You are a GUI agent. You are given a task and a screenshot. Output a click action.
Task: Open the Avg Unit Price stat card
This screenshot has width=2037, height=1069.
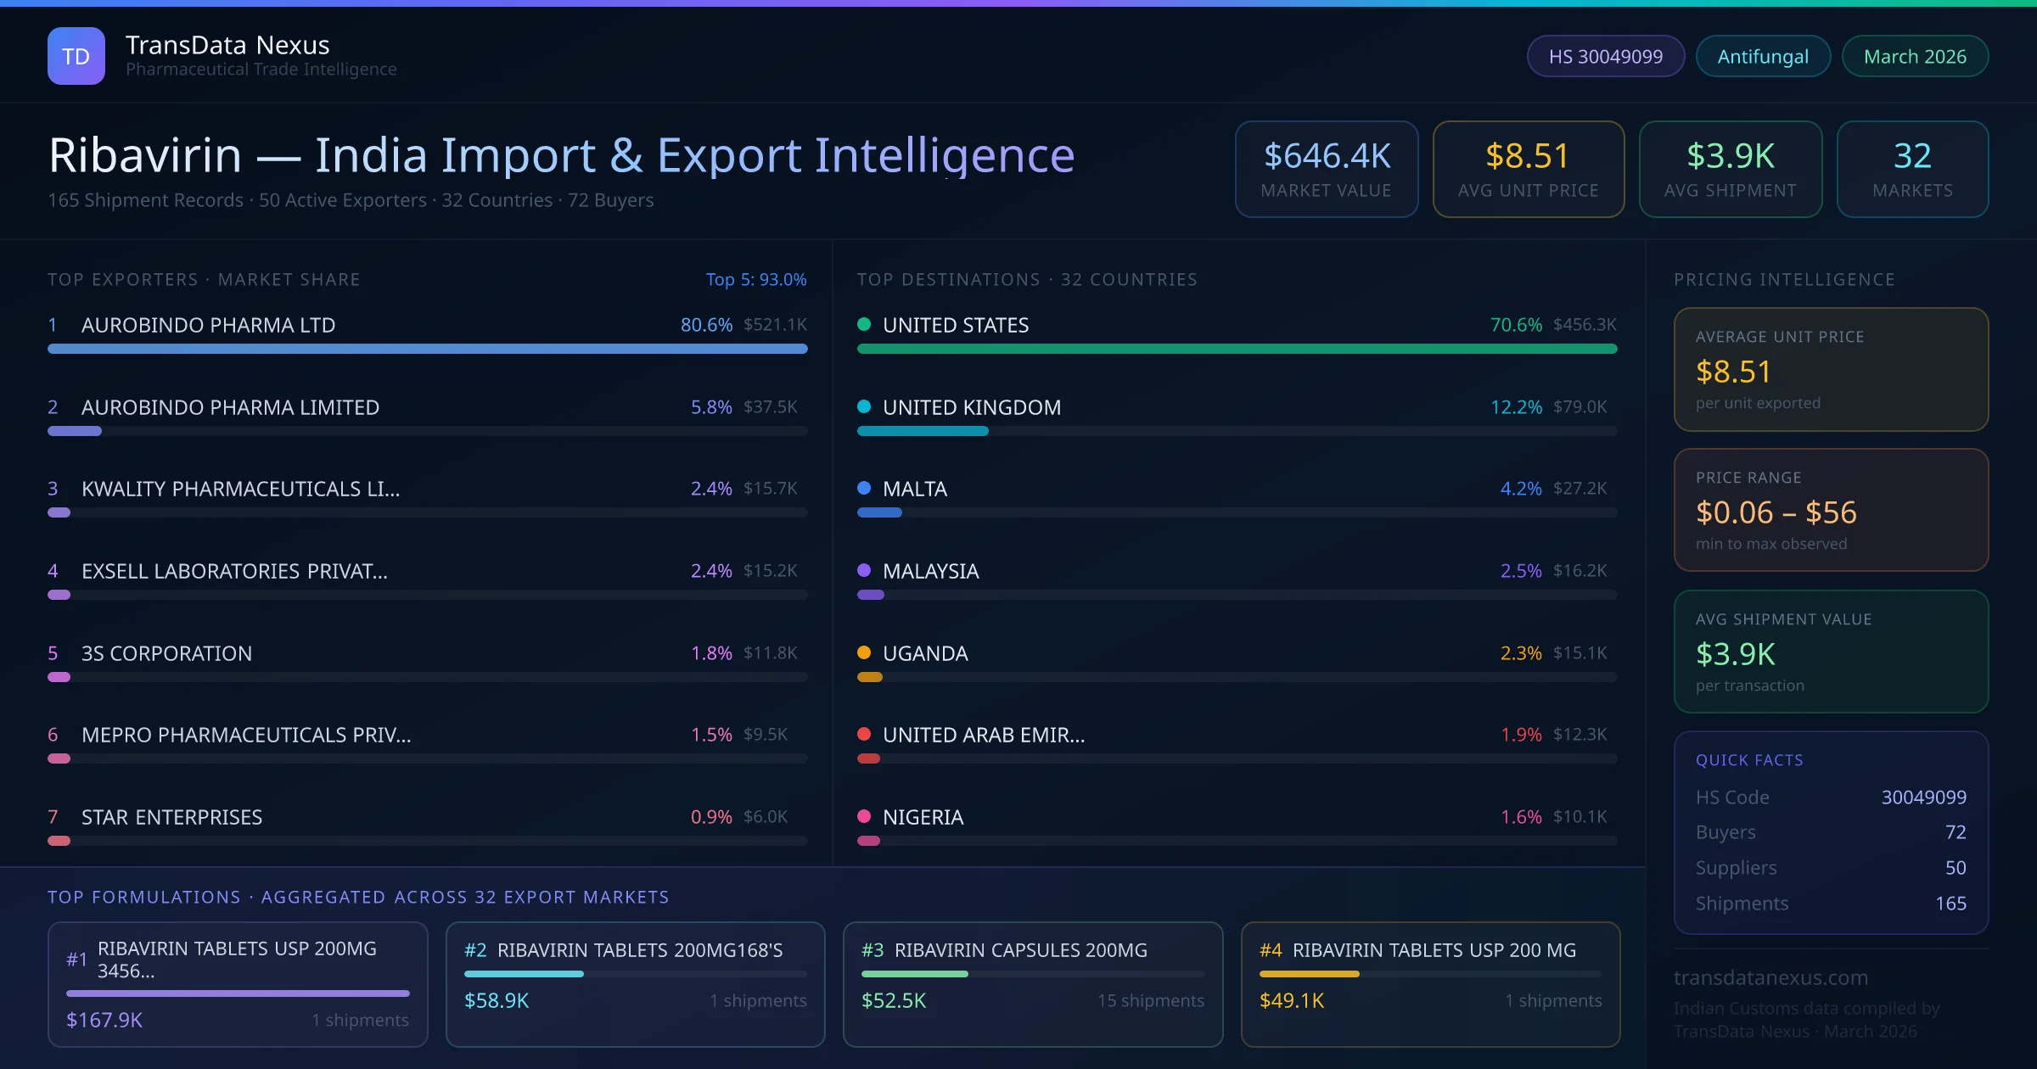(x=1528, y=169)
